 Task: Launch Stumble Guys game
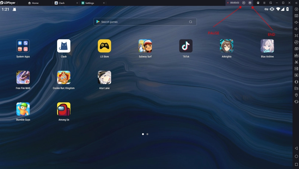tap(23, 109)
